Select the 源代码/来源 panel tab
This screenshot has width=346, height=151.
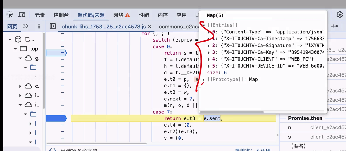click(x=91, y=15)
